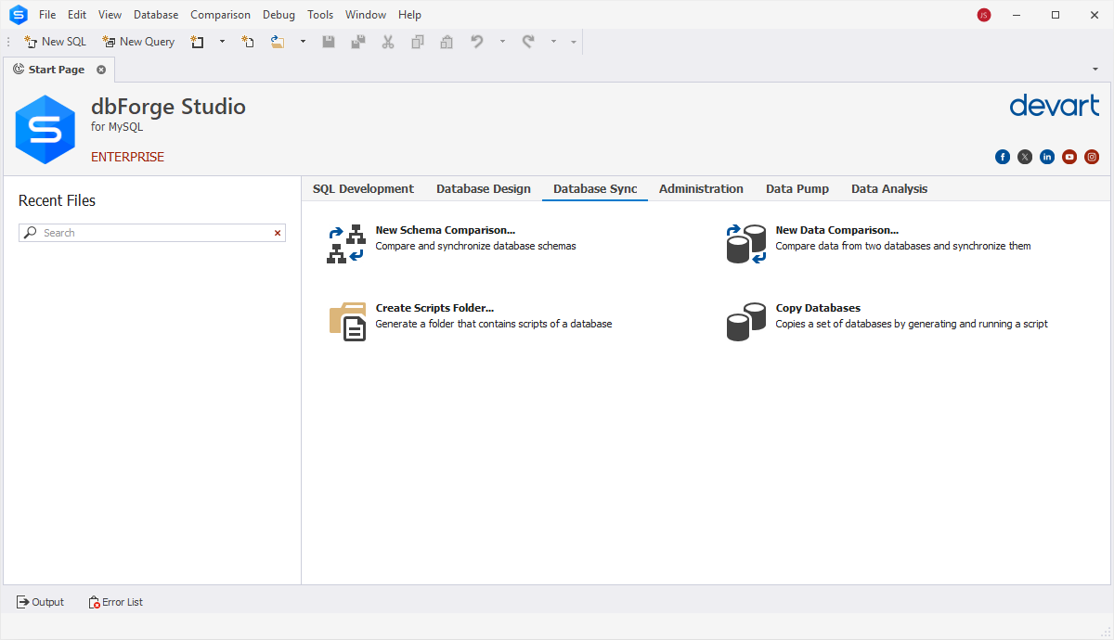Click the Save floppy disk icon
Viewport: 1114px width, 640px height.
[329, 42]
